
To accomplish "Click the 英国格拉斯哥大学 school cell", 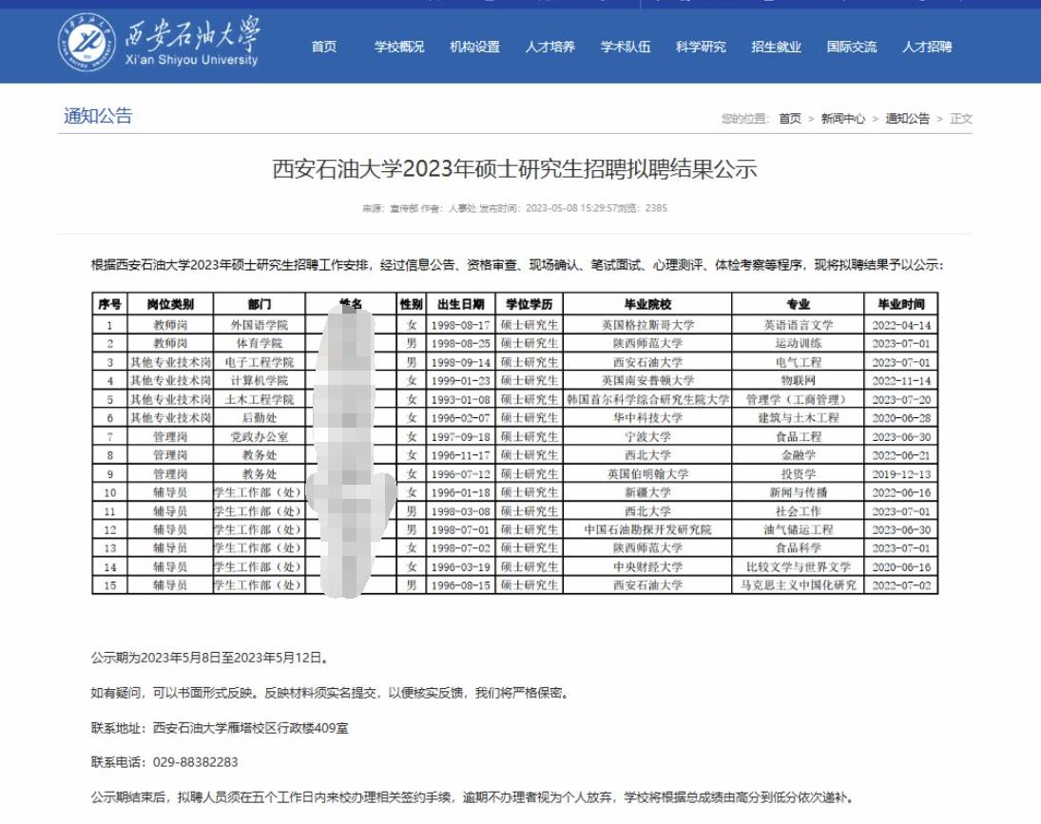I will pyautogui.click(x=647, y=325).
